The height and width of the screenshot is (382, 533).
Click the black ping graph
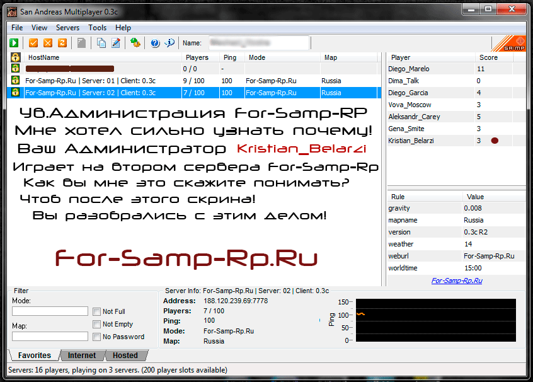(436, 320)
